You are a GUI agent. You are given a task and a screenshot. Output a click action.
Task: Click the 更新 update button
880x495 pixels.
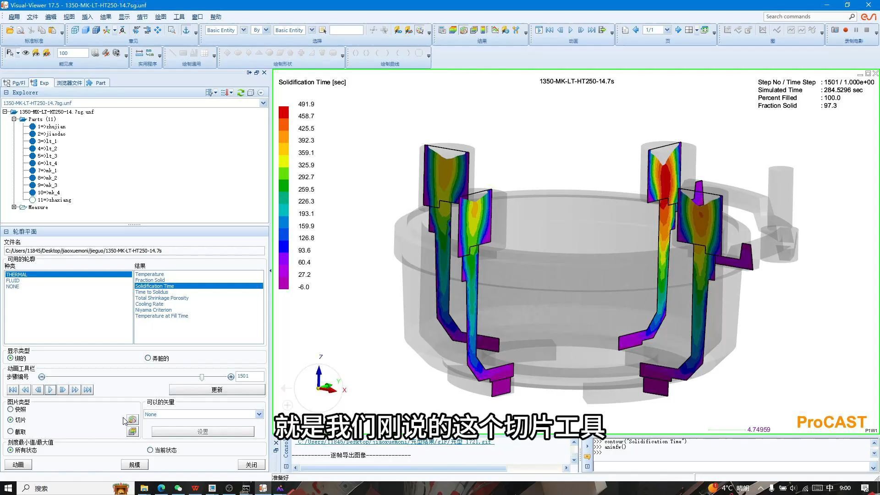[217, 390]
